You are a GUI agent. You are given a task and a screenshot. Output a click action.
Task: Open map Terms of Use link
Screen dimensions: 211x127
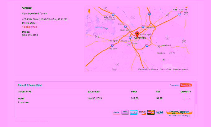point(165,69)
